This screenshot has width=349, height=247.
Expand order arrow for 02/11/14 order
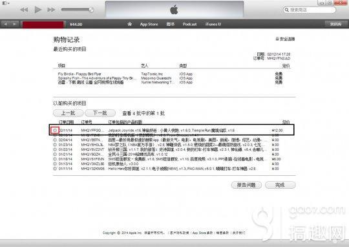(x=55, y=131)
